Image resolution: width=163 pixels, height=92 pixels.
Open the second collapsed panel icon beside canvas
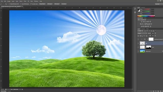[x=135, y=12]
